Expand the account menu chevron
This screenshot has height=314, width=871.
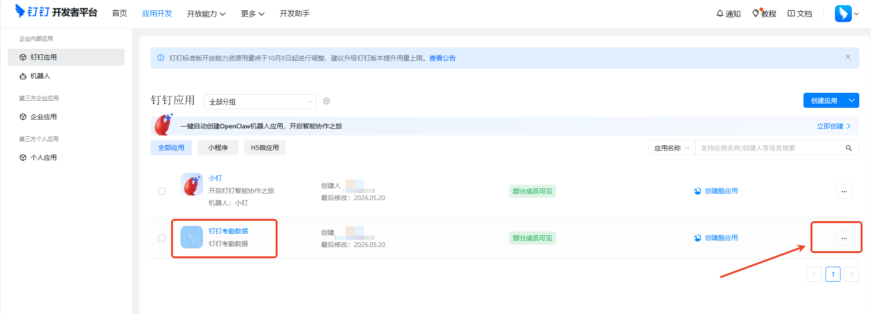tap(856, 14)
